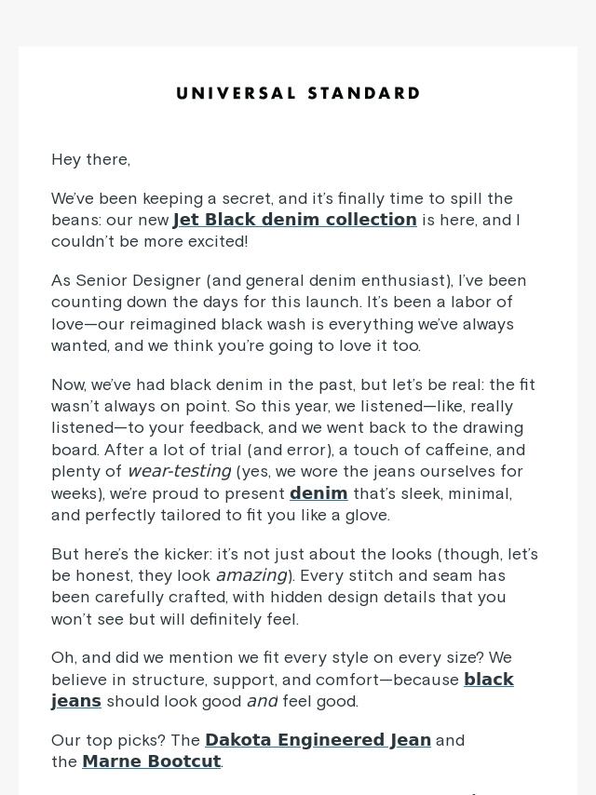The image size is (596, 795).
Task: Click 'wanted, and we think you're going' line
Action: tap(236, 345)
